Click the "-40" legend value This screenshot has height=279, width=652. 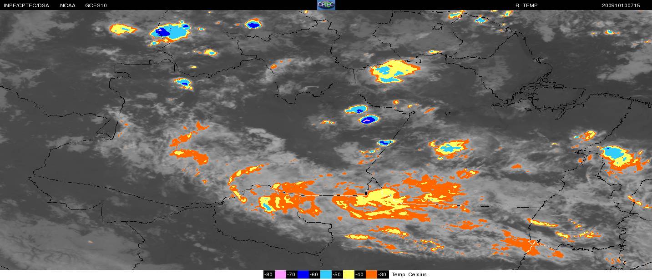pos(359,274)
